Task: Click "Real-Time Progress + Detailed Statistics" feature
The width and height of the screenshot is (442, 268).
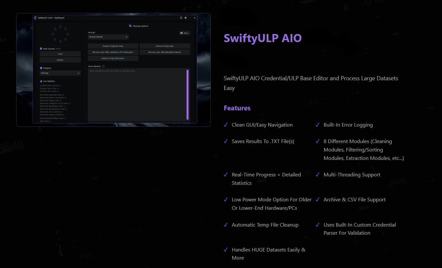Action: pos(266,179)
